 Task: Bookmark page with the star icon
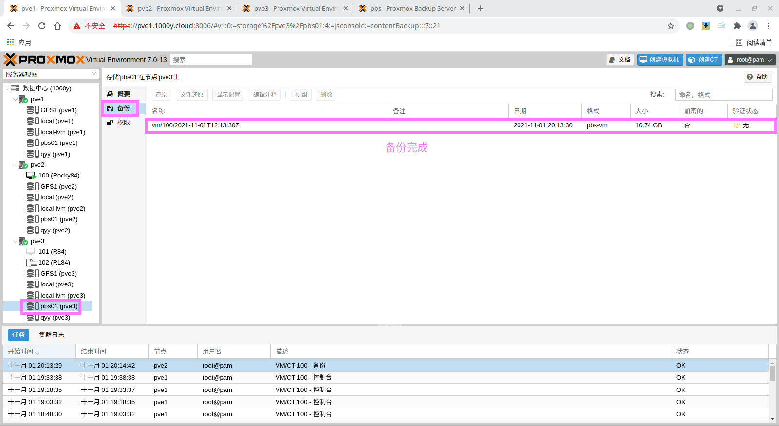click(x=671, y=26)
